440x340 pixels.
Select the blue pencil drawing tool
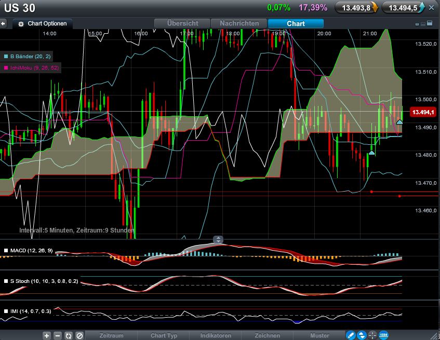click(x=351, y=335)
